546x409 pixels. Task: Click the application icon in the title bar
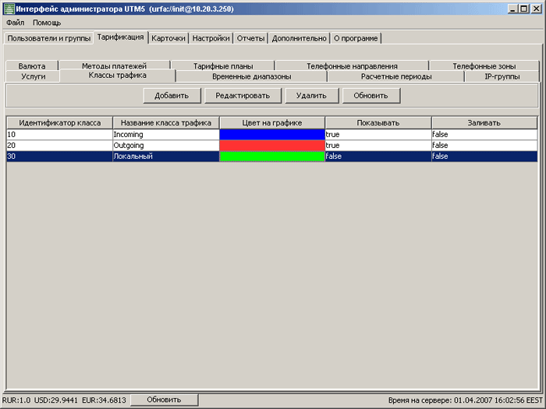point(9,8)
